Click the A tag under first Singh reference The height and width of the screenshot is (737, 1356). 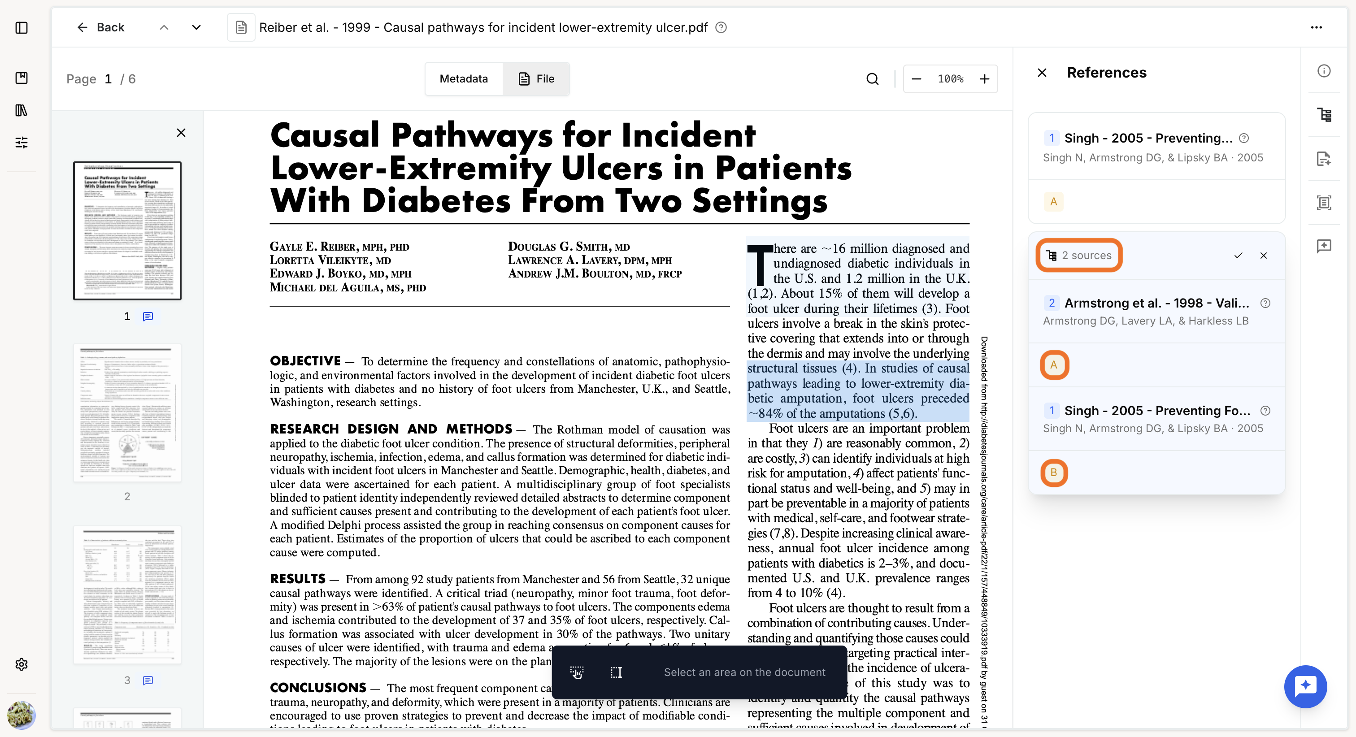coord(1053,202)
